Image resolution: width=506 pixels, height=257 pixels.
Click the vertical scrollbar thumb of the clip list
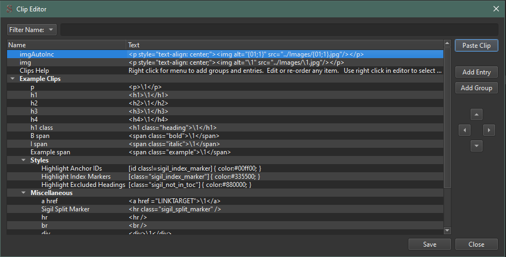coord(447,117)
